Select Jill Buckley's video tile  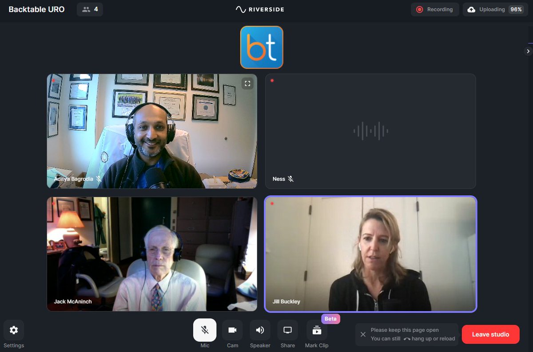click(x=371, y=253)
